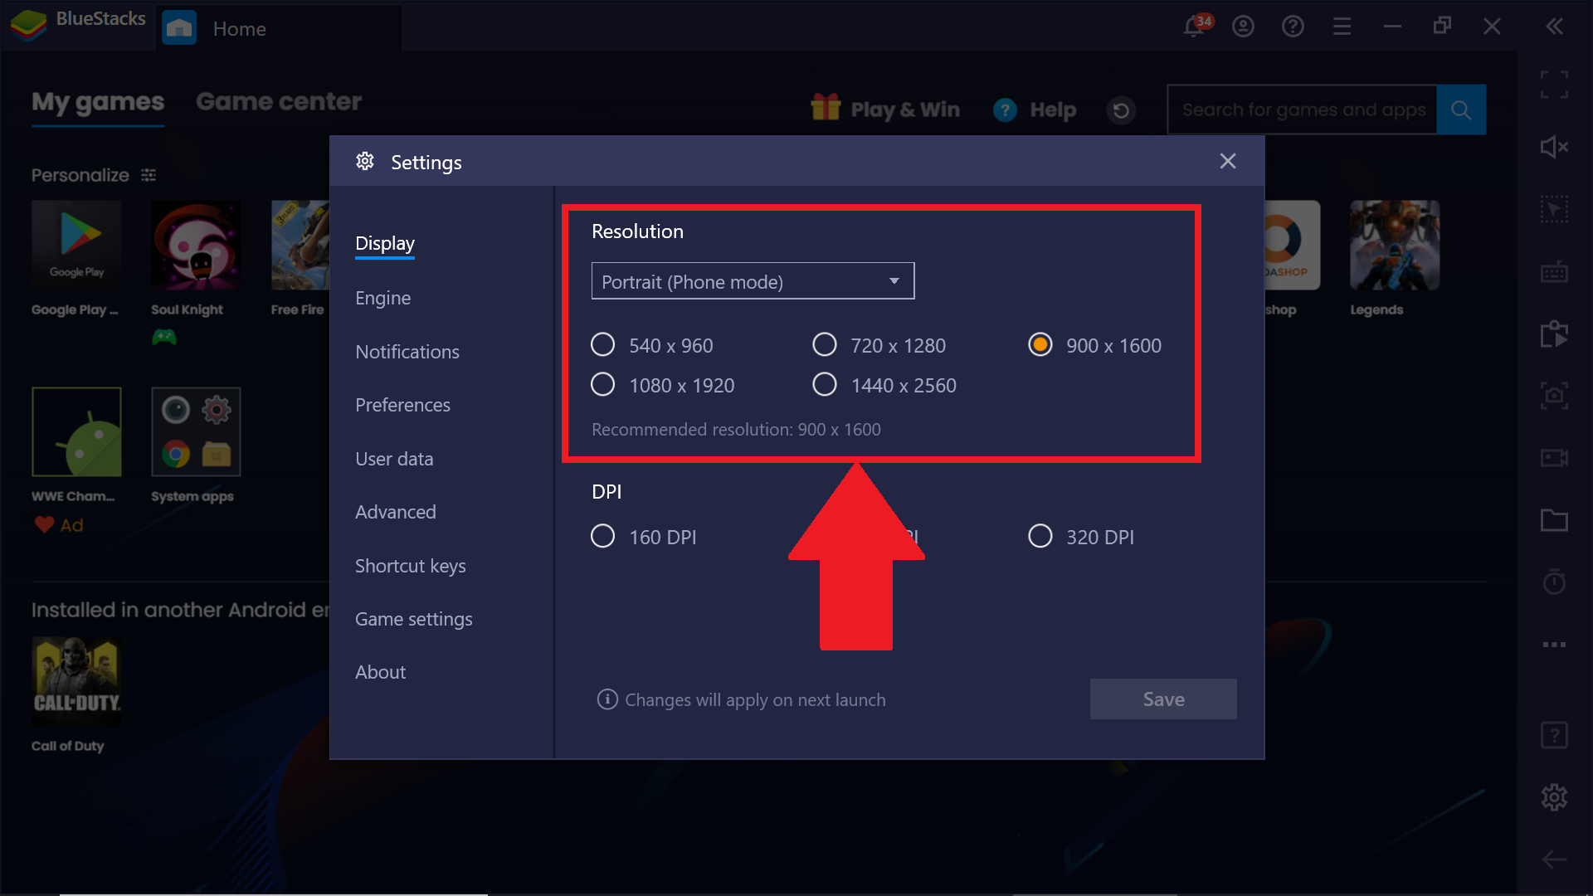
Task: Select the 320 DPI option
Action: (1040, 536)
